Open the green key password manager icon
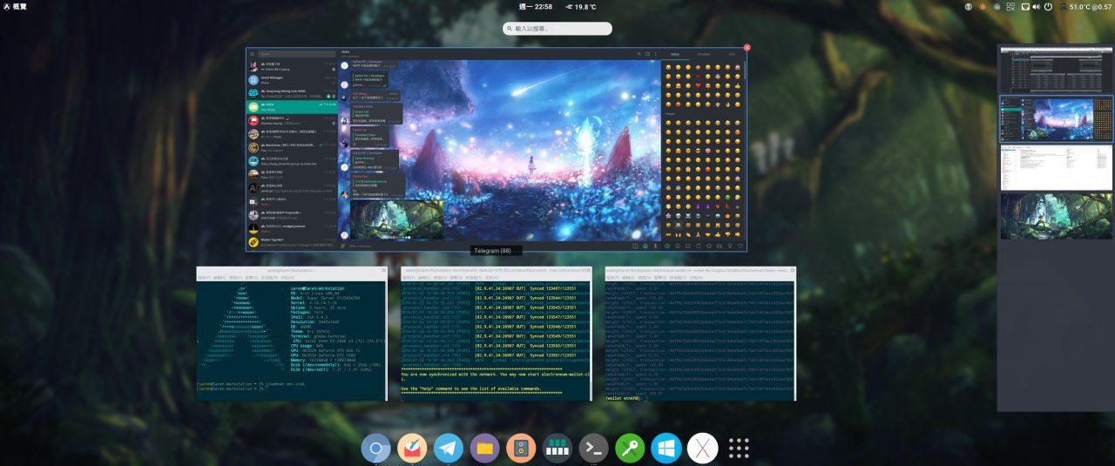Viewport: 1115px width, 466px height. 629,449
